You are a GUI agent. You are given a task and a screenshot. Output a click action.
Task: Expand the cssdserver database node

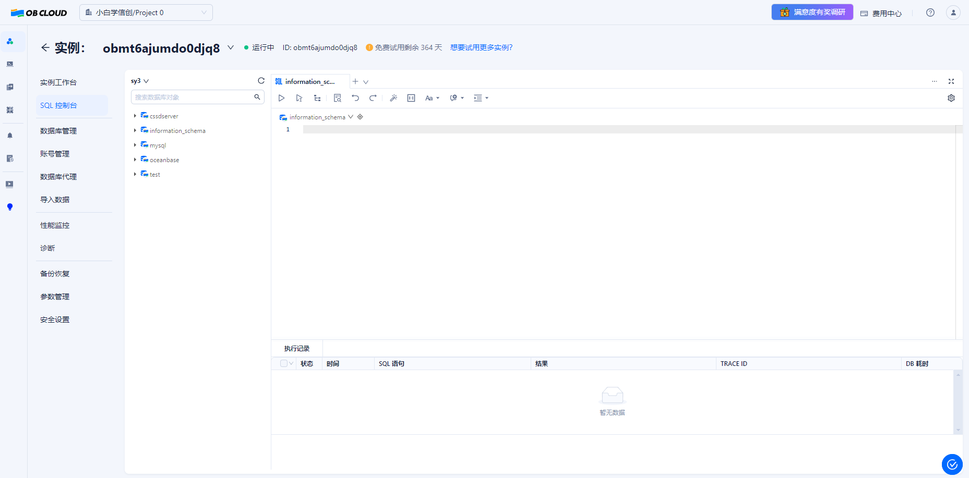tap(135, 116)
